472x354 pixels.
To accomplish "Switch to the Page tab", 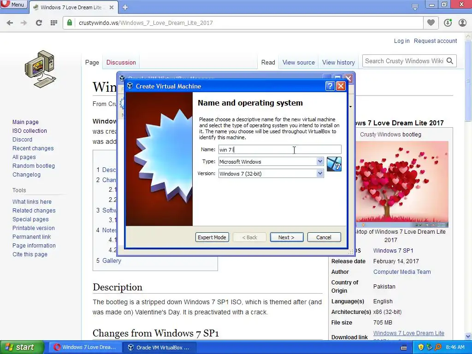I will (x=92, y=62).
